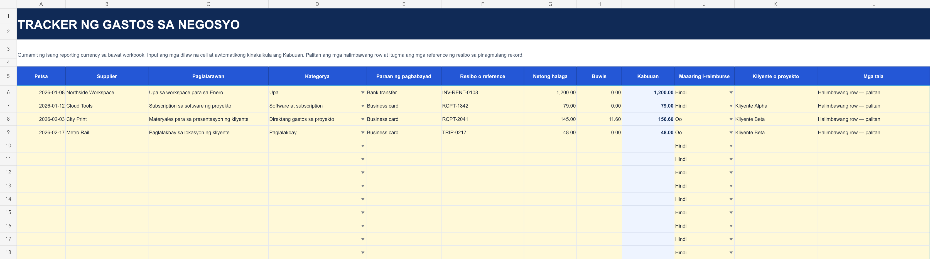Open reimburse dropdown in City Print row
The image size is (930, 259).
click(x=731, y=119)
